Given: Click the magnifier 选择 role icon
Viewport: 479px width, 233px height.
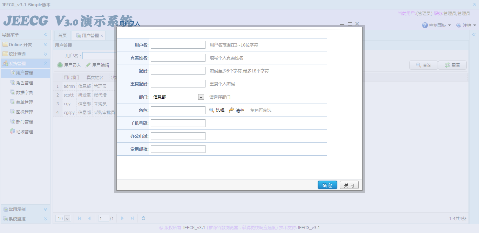Looking at the screenshot, I should pos(212,110).
